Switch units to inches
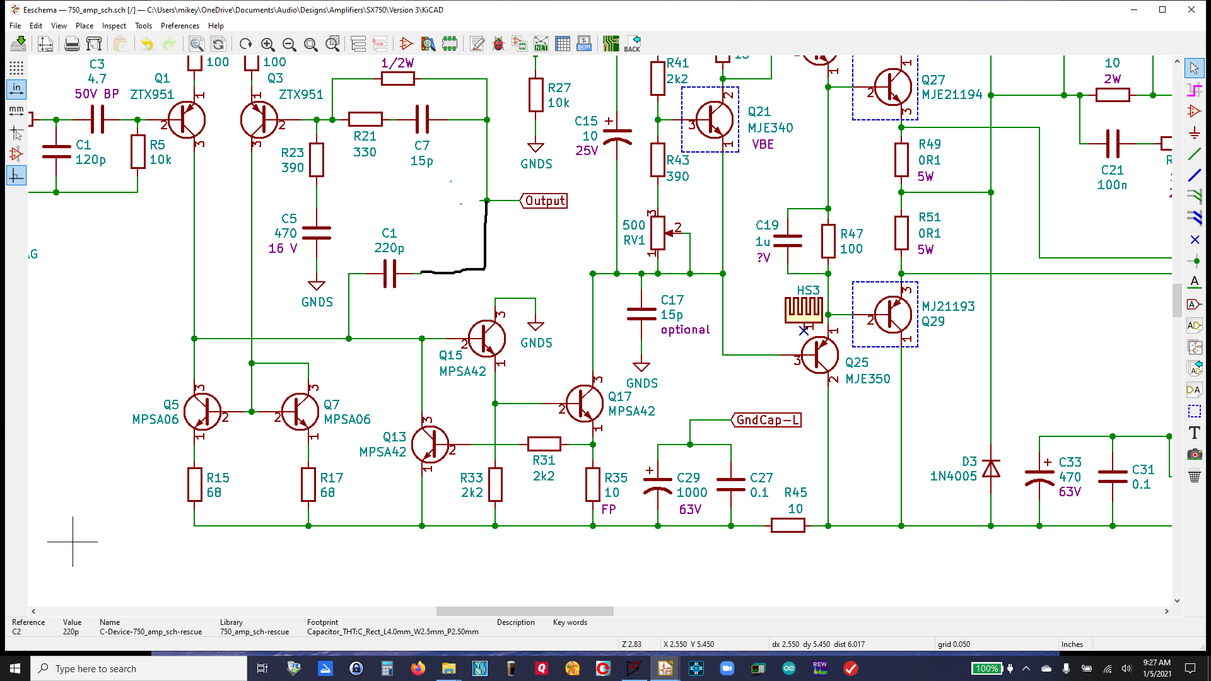Viewport: 1211px width, 681px height. pyautogui.click(x=16, y=89)
